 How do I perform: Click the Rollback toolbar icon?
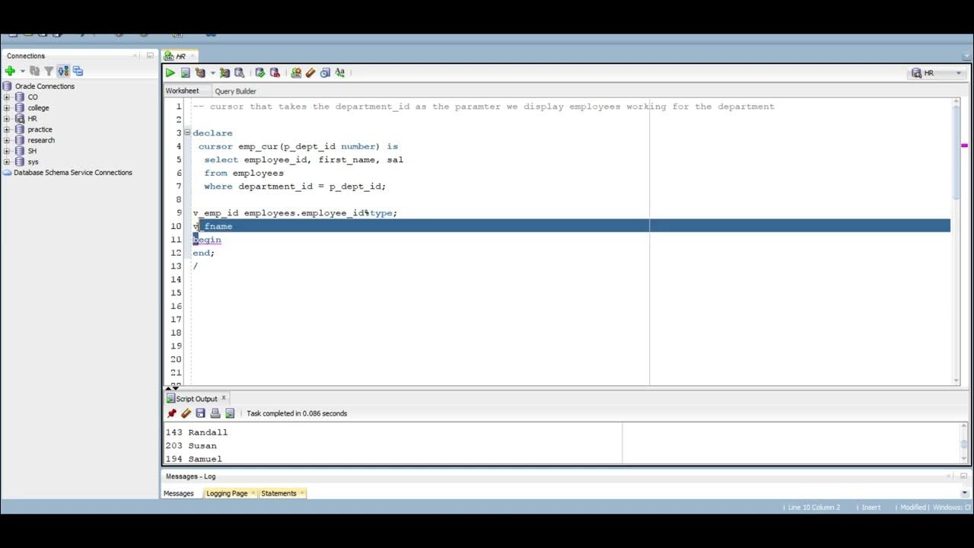pyautogui.click(x=275, y=73)
